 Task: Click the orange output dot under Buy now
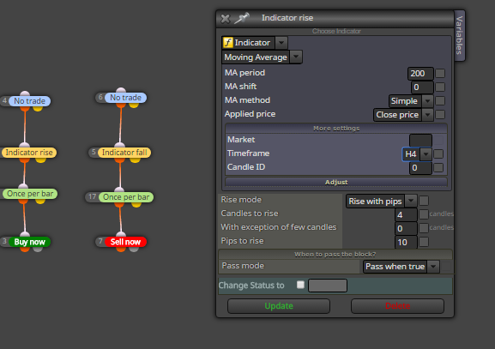point(25,250)
